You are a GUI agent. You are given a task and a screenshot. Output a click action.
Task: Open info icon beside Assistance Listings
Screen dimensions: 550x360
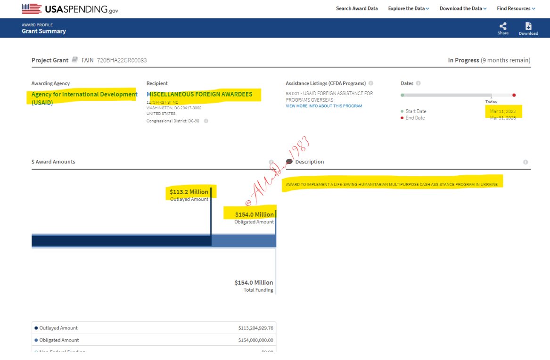point(371,83)
